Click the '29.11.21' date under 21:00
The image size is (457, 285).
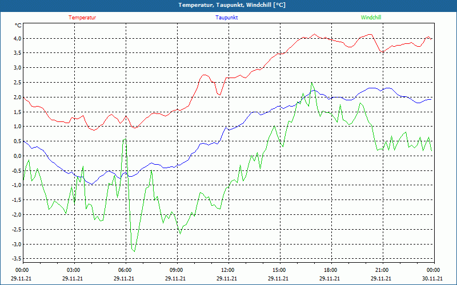coord(381,278)
